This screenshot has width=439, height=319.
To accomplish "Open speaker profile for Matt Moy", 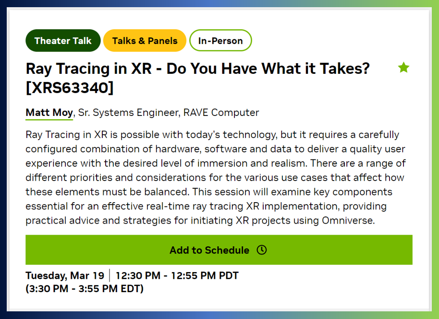I will click(x=49, y=112).
